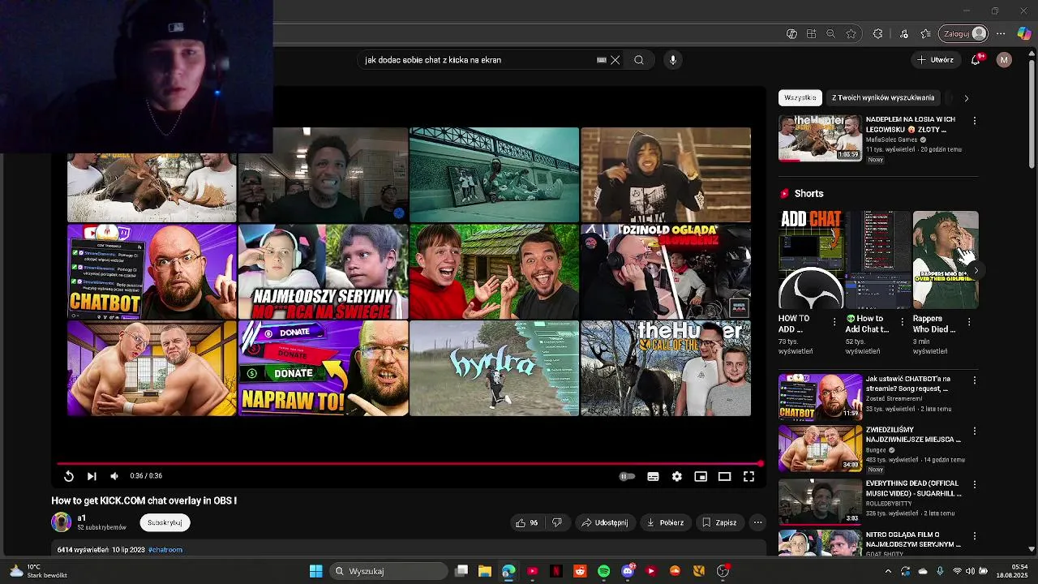Open NAPRAW TO donate endscreen video
Screen dimensions: 1038x584
pyautogui.click(x=323, y=368)
